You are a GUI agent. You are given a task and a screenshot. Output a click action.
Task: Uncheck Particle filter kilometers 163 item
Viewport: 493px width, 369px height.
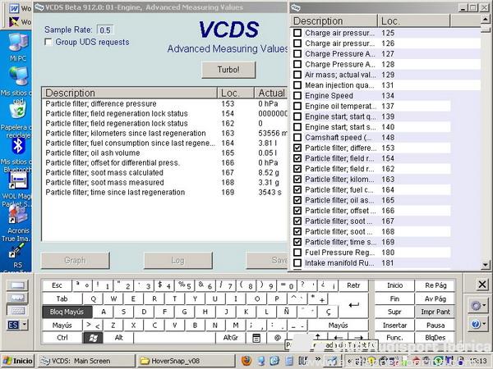click(x=297, y=179)
